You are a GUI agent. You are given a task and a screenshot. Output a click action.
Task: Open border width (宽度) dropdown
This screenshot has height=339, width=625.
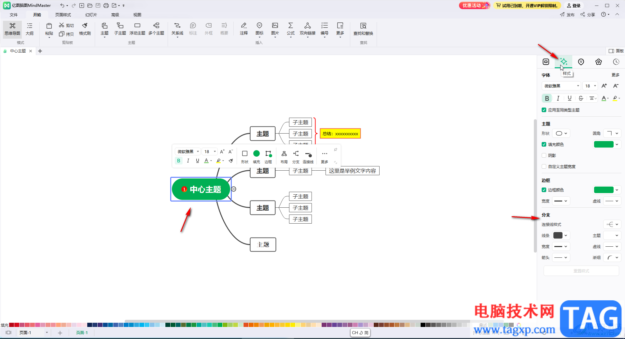pyautogui.click(x=561, y=201)
